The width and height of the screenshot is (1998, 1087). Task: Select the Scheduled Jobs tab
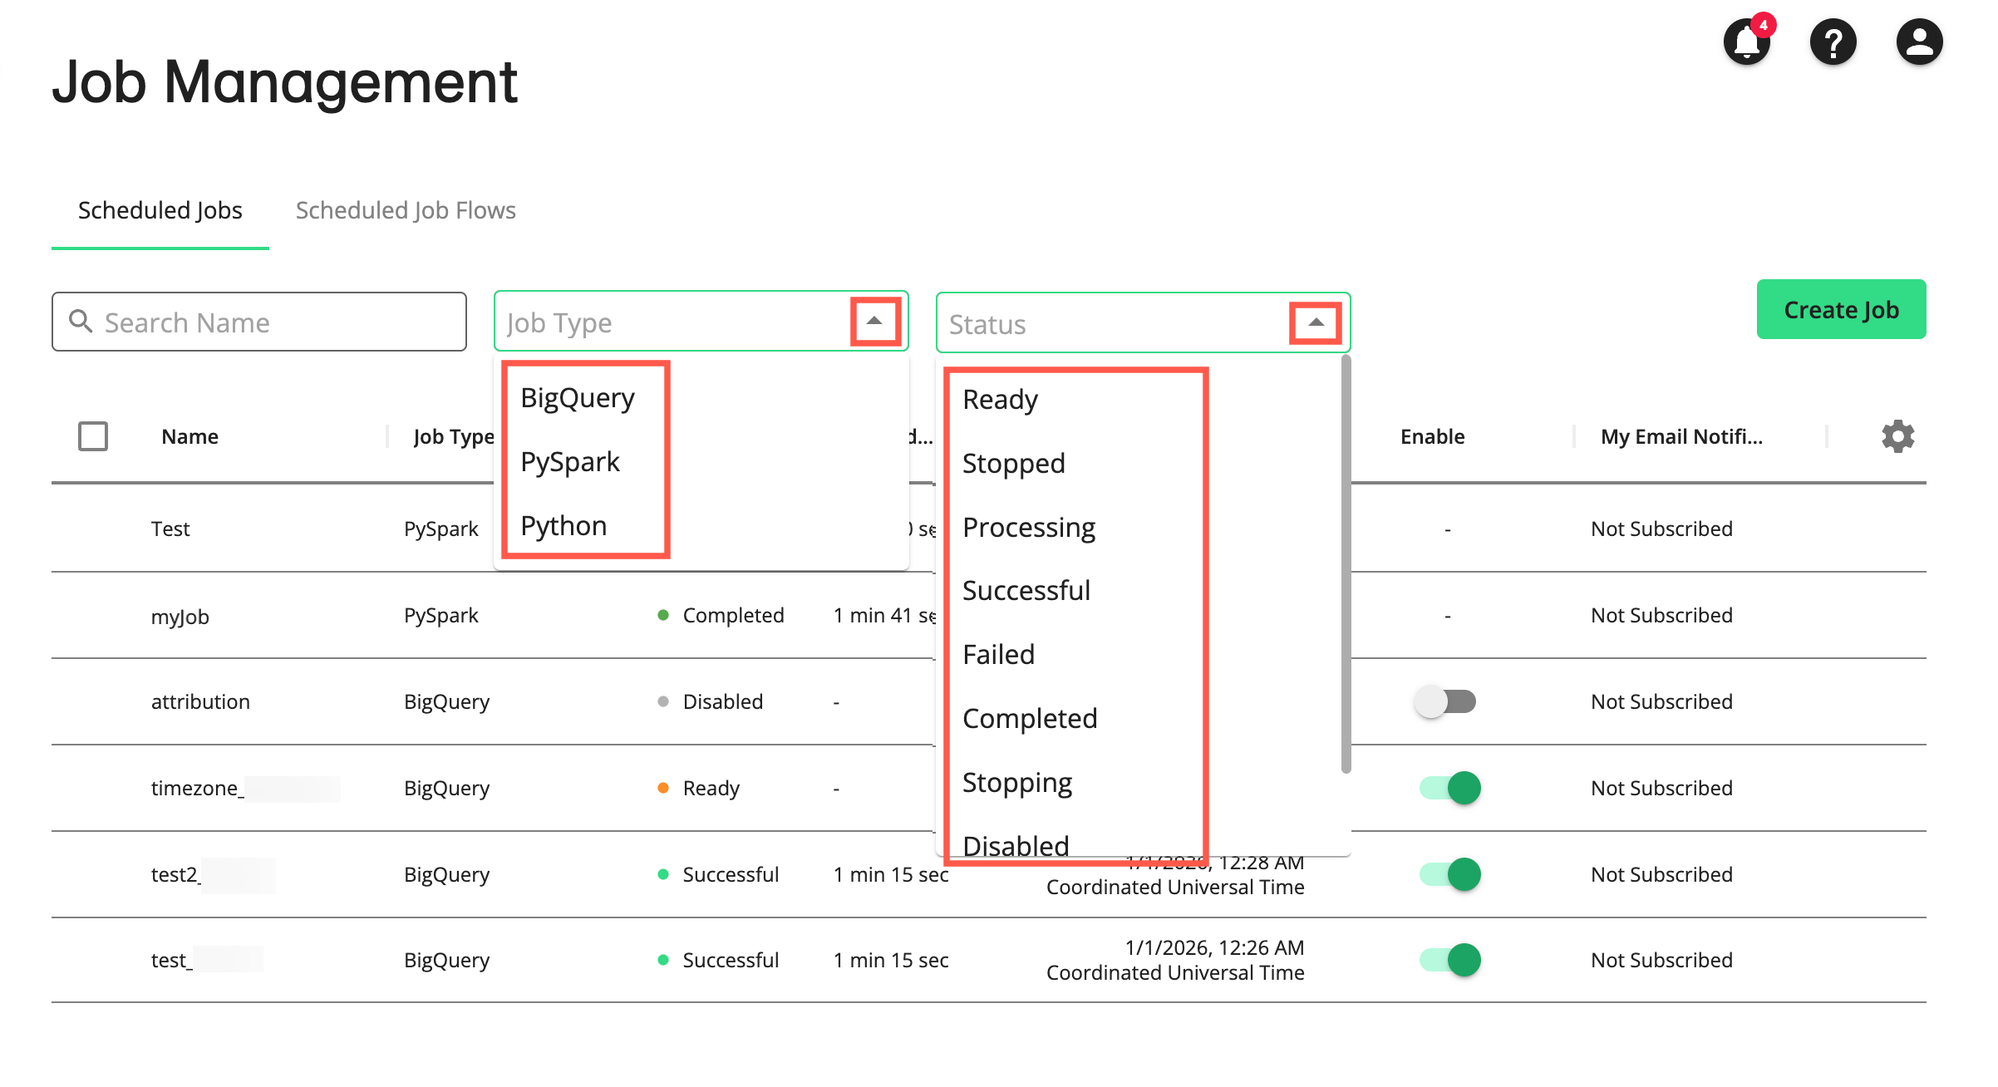[x=160, y=210]
